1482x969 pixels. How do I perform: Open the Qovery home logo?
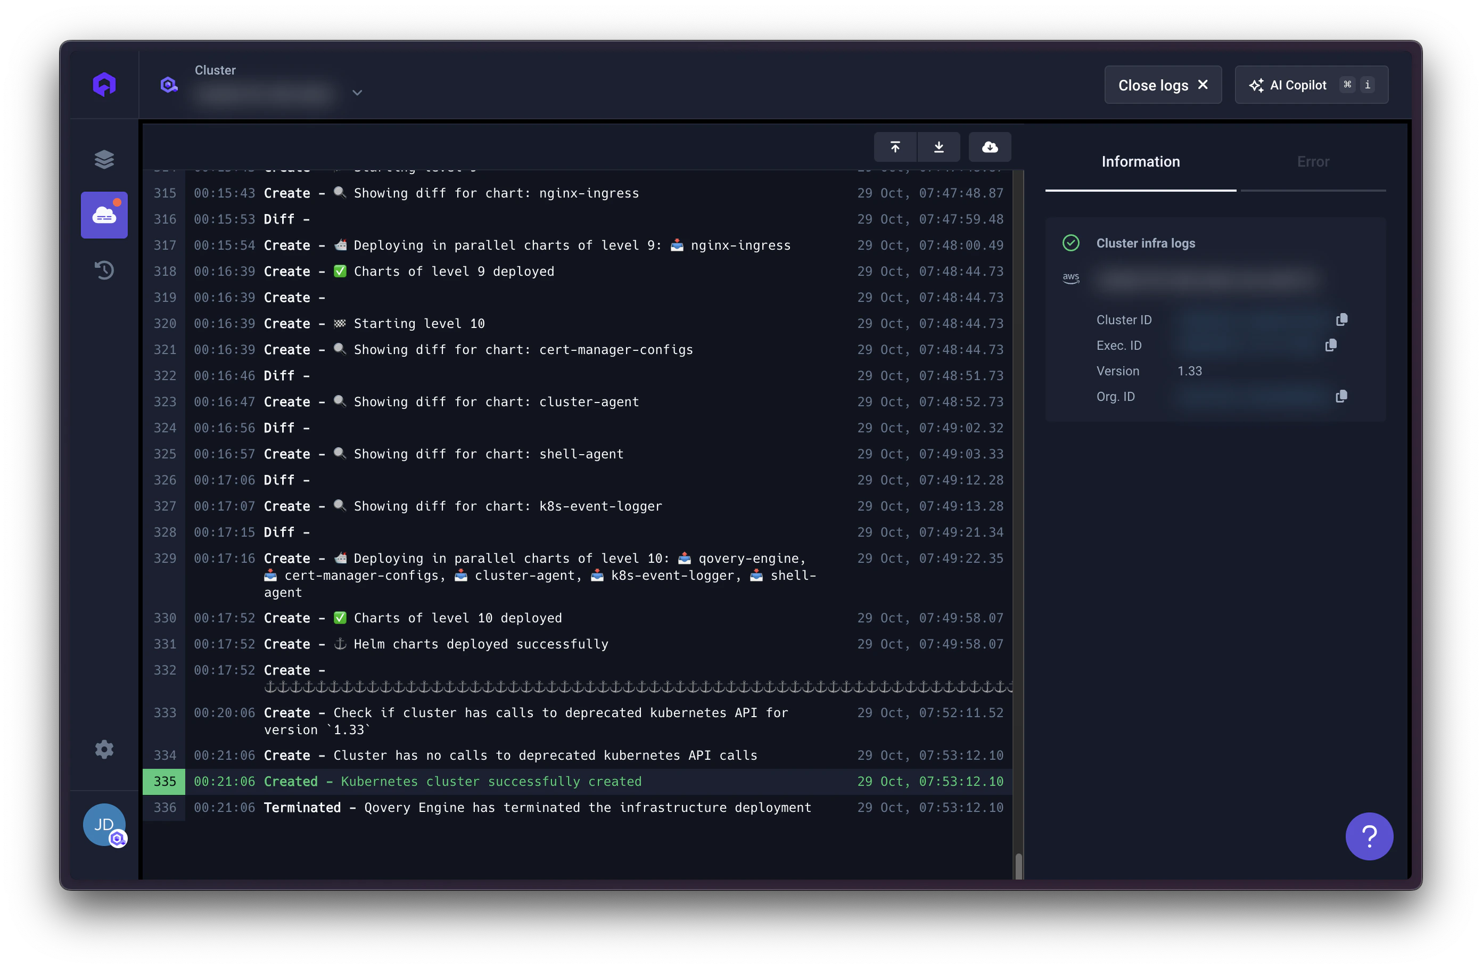tap(104, 84)
